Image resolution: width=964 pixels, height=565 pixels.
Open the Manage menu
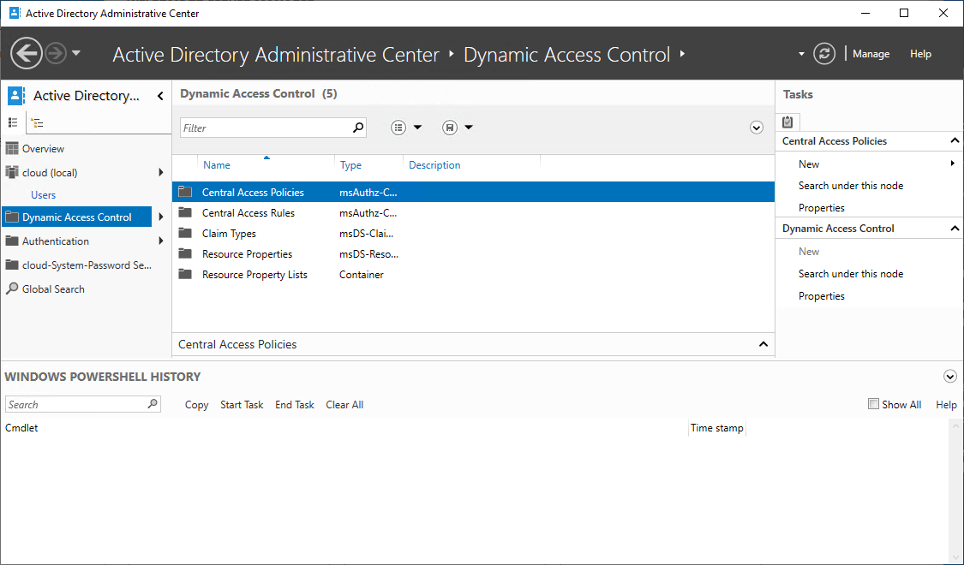pos(871,54)
